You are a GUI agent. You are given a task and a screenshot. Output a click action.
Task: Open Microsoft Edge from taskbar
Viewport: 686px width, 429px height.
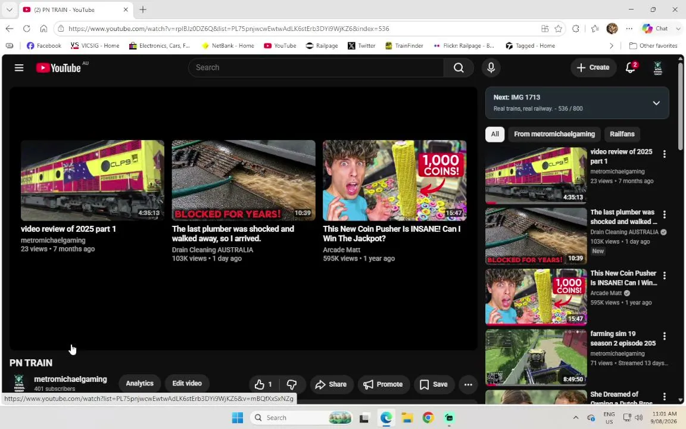[x=386, y=418]
